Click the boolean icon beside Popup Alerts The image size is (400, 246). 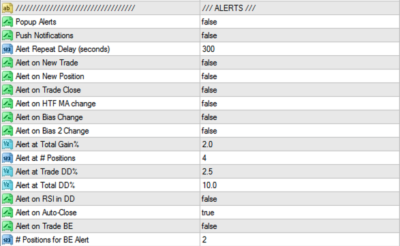coord(7,22)
